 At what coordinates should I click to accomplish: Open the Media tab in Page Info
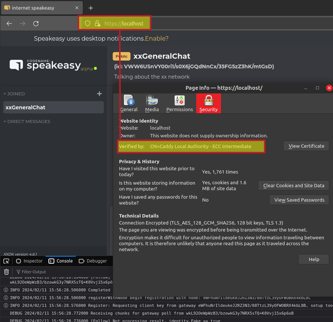[x=152, y=103]
